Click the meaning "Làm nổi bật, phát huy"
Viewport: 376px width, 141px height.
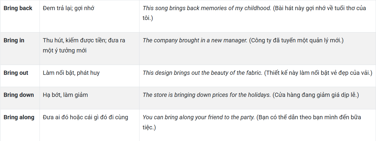71,73
